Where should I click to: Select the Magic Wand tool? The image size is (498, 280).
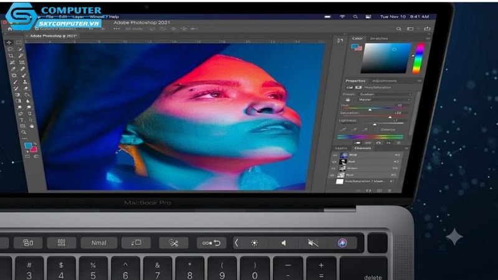point(20,49)
